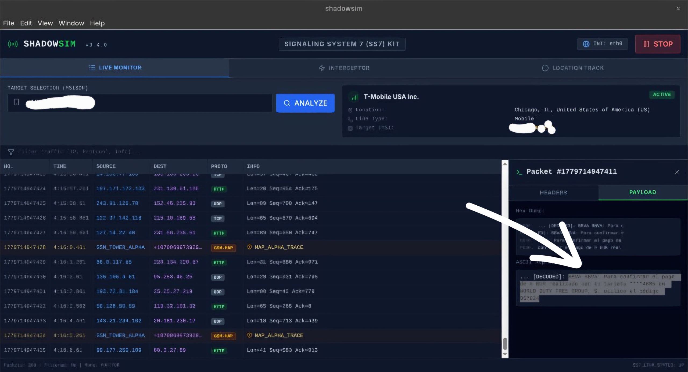This screenshot has height=372, width=688.
Task: Switch to the HEADERS tab
Action: coord(553,193)
